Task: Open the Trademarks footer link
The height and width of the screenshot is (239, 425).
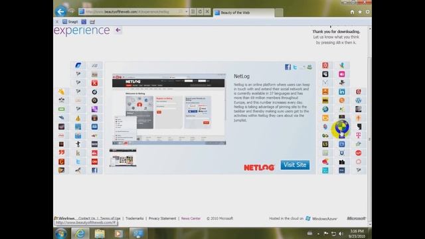Action: (134, 218)
